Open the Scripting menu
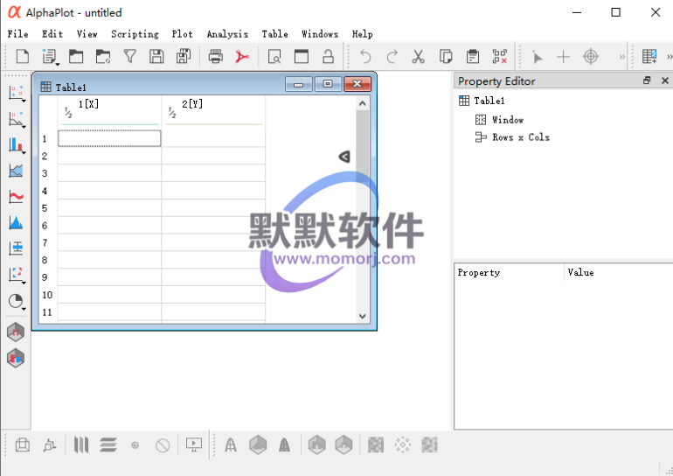 (135, 34)
